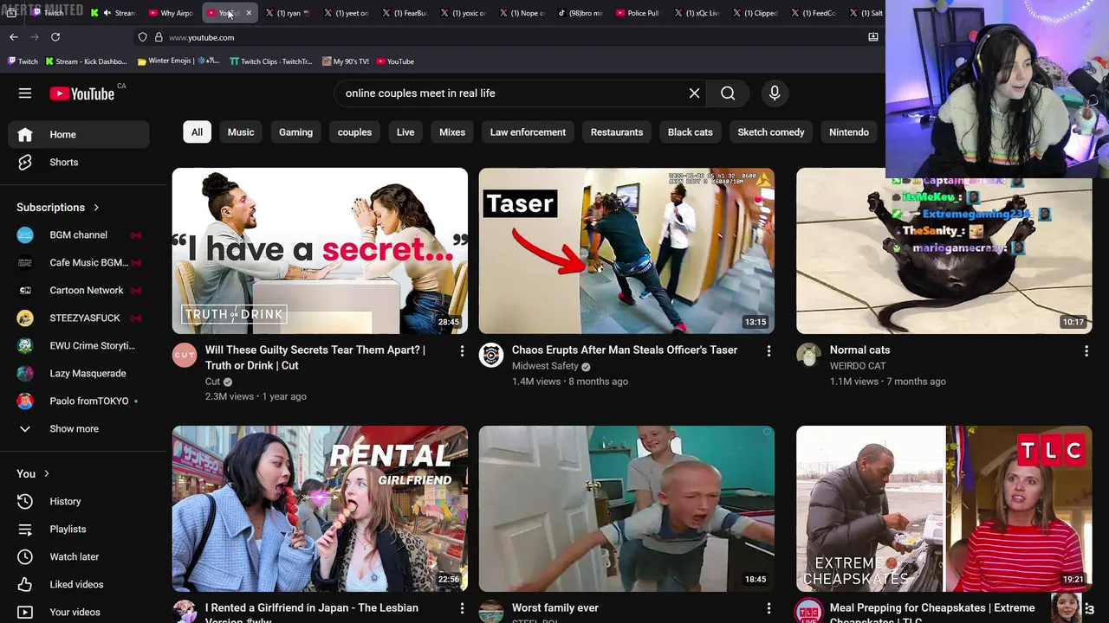Open the Worst family ever title
This screenshot has height=623, width=1109.
tap(555, 608)
